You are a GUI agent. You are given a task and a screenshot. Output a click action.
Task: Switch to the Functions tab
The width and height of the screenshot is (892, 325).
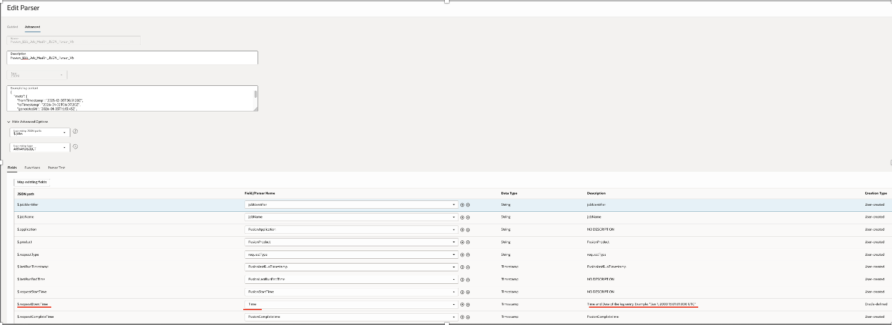[x=32, y=168]
